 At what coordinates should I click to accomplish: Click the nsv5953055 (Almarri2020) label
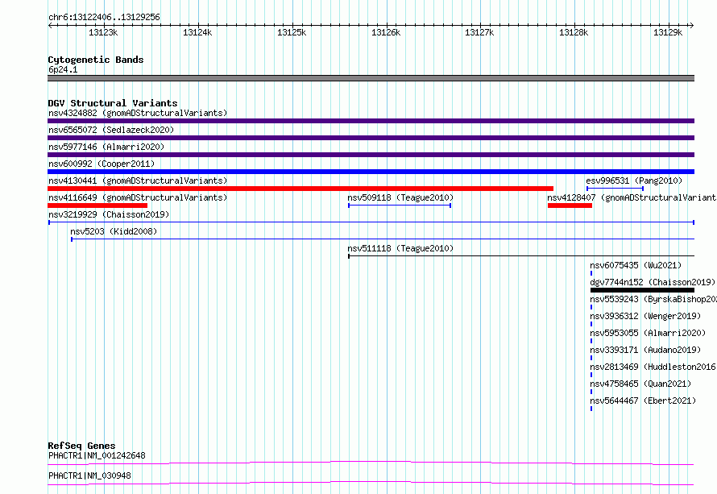[648, 333]
